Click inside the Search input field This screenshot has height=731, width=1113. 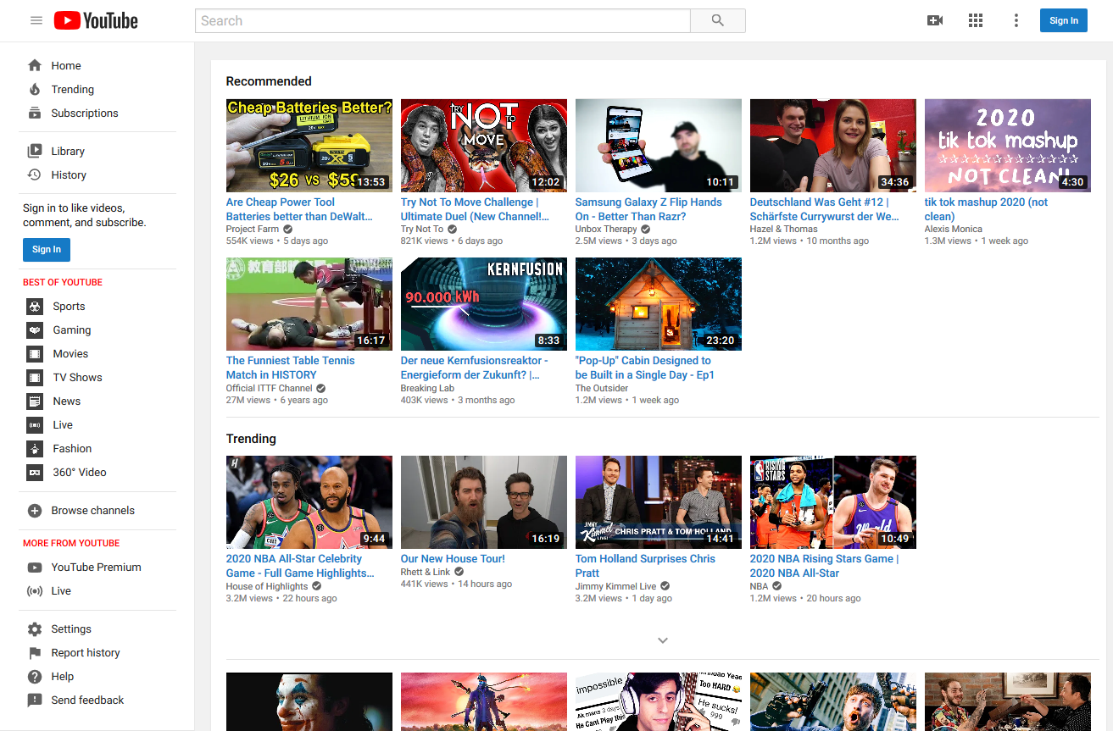click(442, 20)
